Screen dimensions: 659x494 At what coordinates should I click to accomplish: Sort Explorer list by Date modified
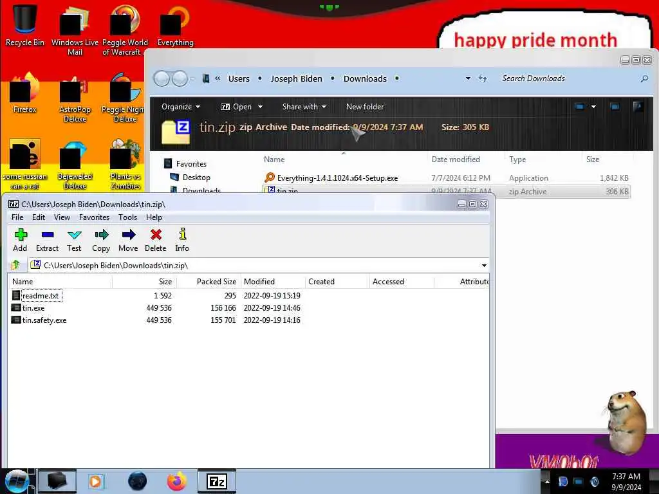(x=456, y=160)
